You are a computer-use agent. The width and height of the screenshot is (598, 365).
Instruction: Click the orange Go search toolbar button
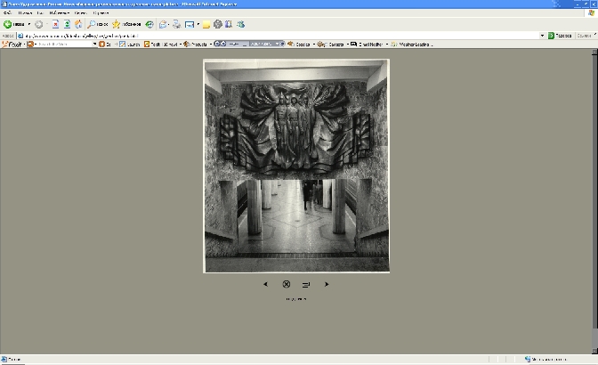[105, 45]
